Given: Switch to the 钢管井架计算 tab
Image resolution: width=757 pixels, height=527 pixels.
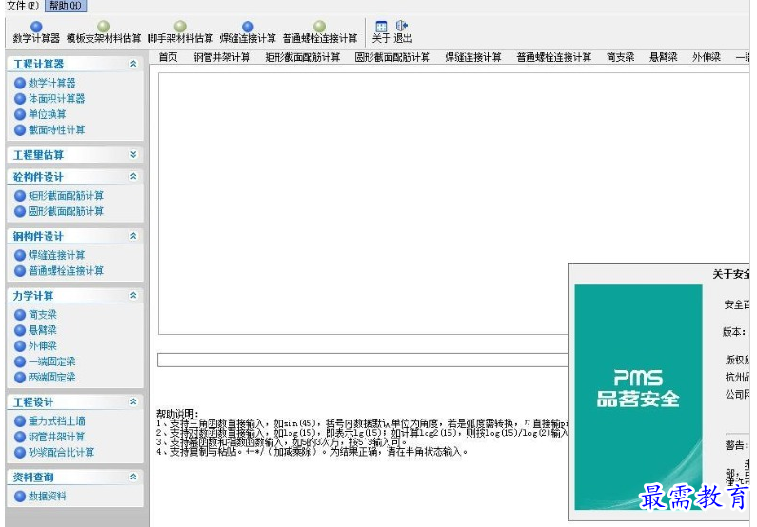Looking at the screenshot, I should (222, 57).
